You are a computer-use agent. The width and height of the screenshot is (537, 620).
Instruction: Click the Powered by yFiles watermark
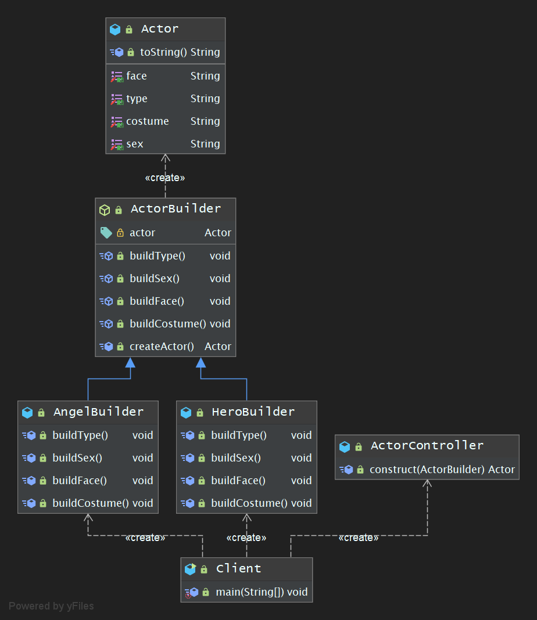click(51, 606)
